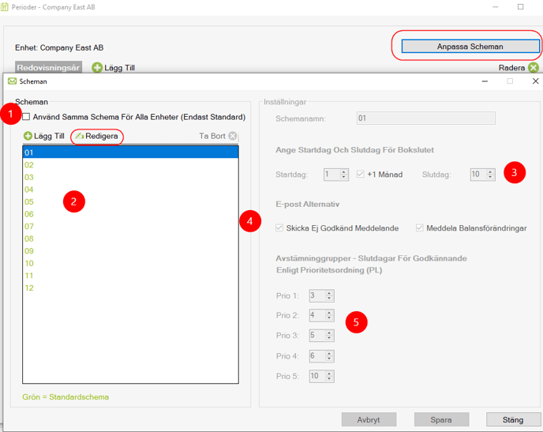Select schema 08 in the list
This screenshot has width=543, height=432.
pyautogui.click(x=130, y=239)
